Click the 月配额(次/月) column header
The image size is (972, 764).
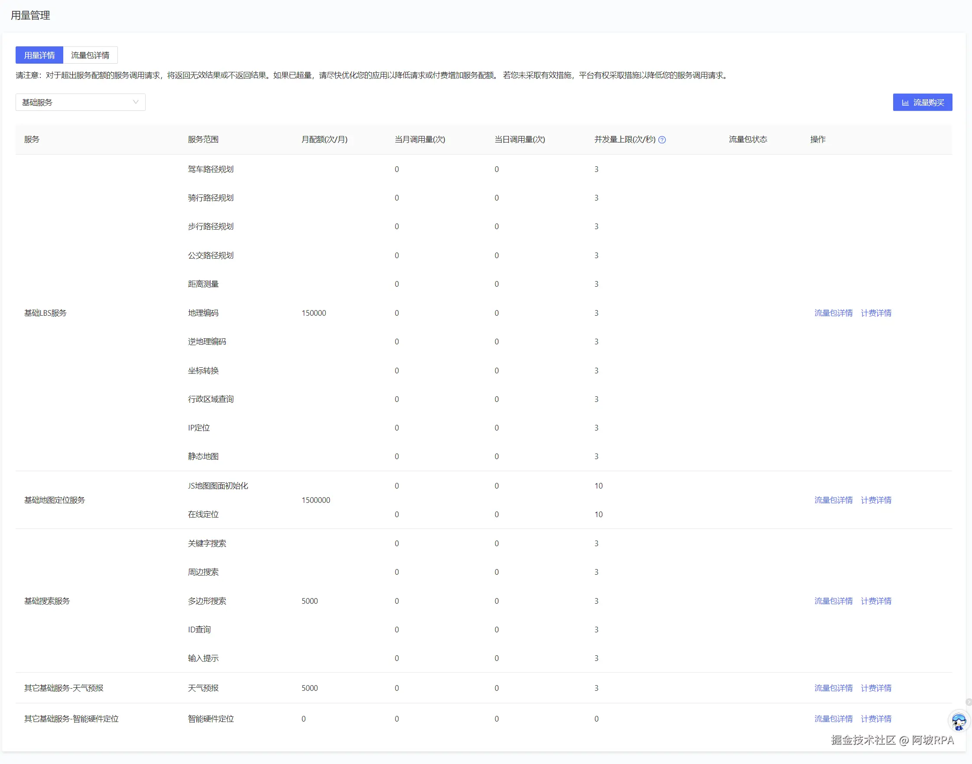point(324,139)
